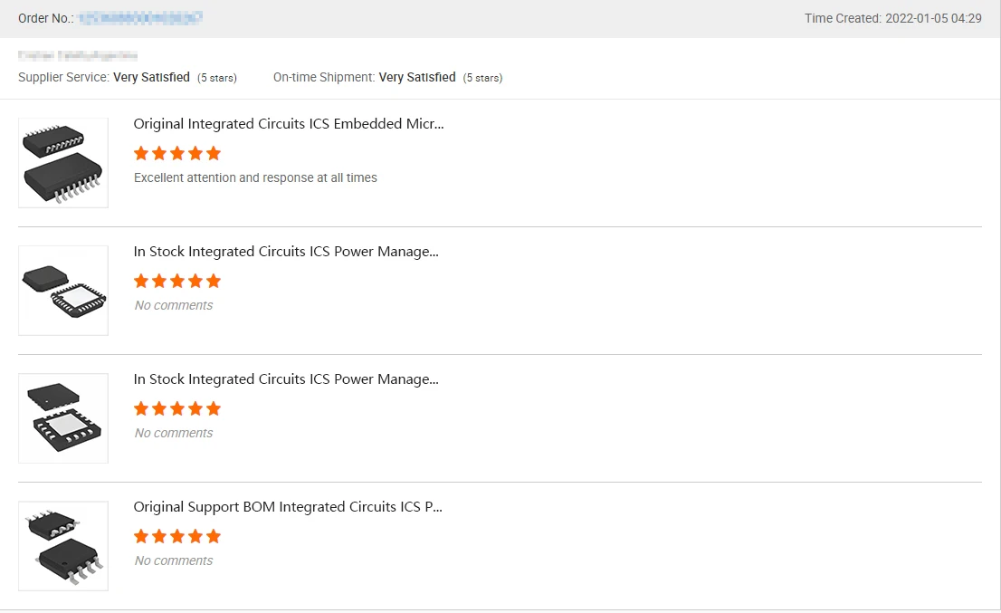Click first star of Support BOM product rating
Image resolution: width=1001 pixels, height=613 pixels.
pyautogui.click(x=141, y=536)
